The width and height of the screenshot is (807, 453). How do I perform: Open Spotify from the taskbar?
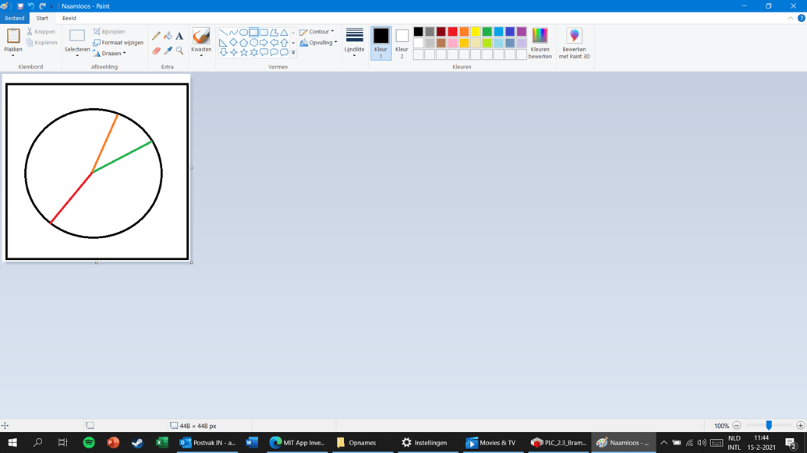point(89,443)
